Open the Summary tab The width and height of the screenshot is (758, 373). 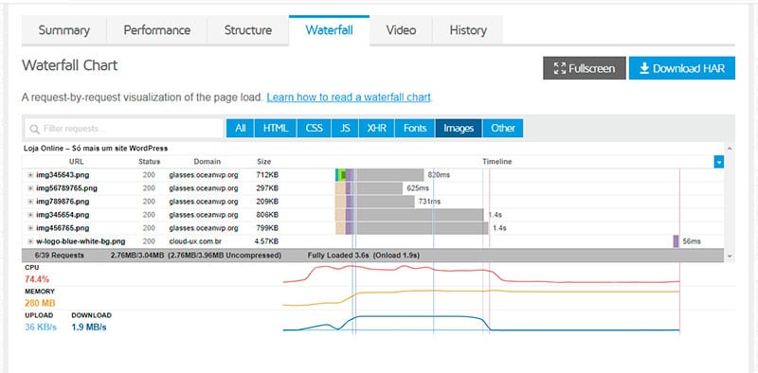(63, 30)
